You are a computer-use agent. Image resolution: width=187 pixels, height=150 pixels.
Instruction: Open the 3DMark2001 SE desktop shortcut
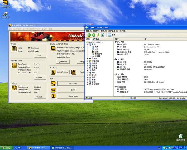[x=5, y=5]
